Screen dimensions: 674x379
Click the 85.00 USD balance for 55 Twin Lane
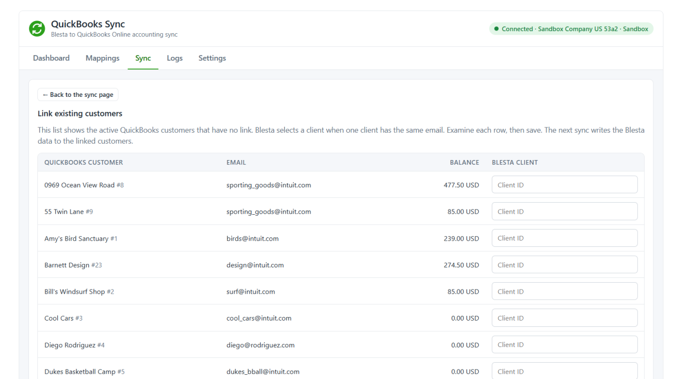click(463, 212)
